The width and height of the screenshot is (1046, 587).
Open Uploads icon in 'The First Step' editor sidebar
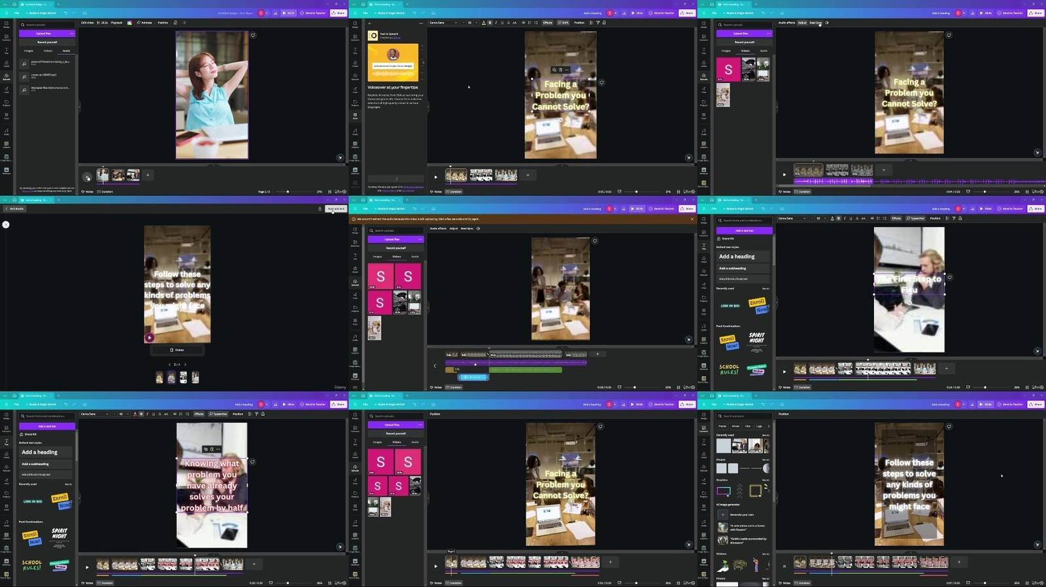tap(703, 273)
